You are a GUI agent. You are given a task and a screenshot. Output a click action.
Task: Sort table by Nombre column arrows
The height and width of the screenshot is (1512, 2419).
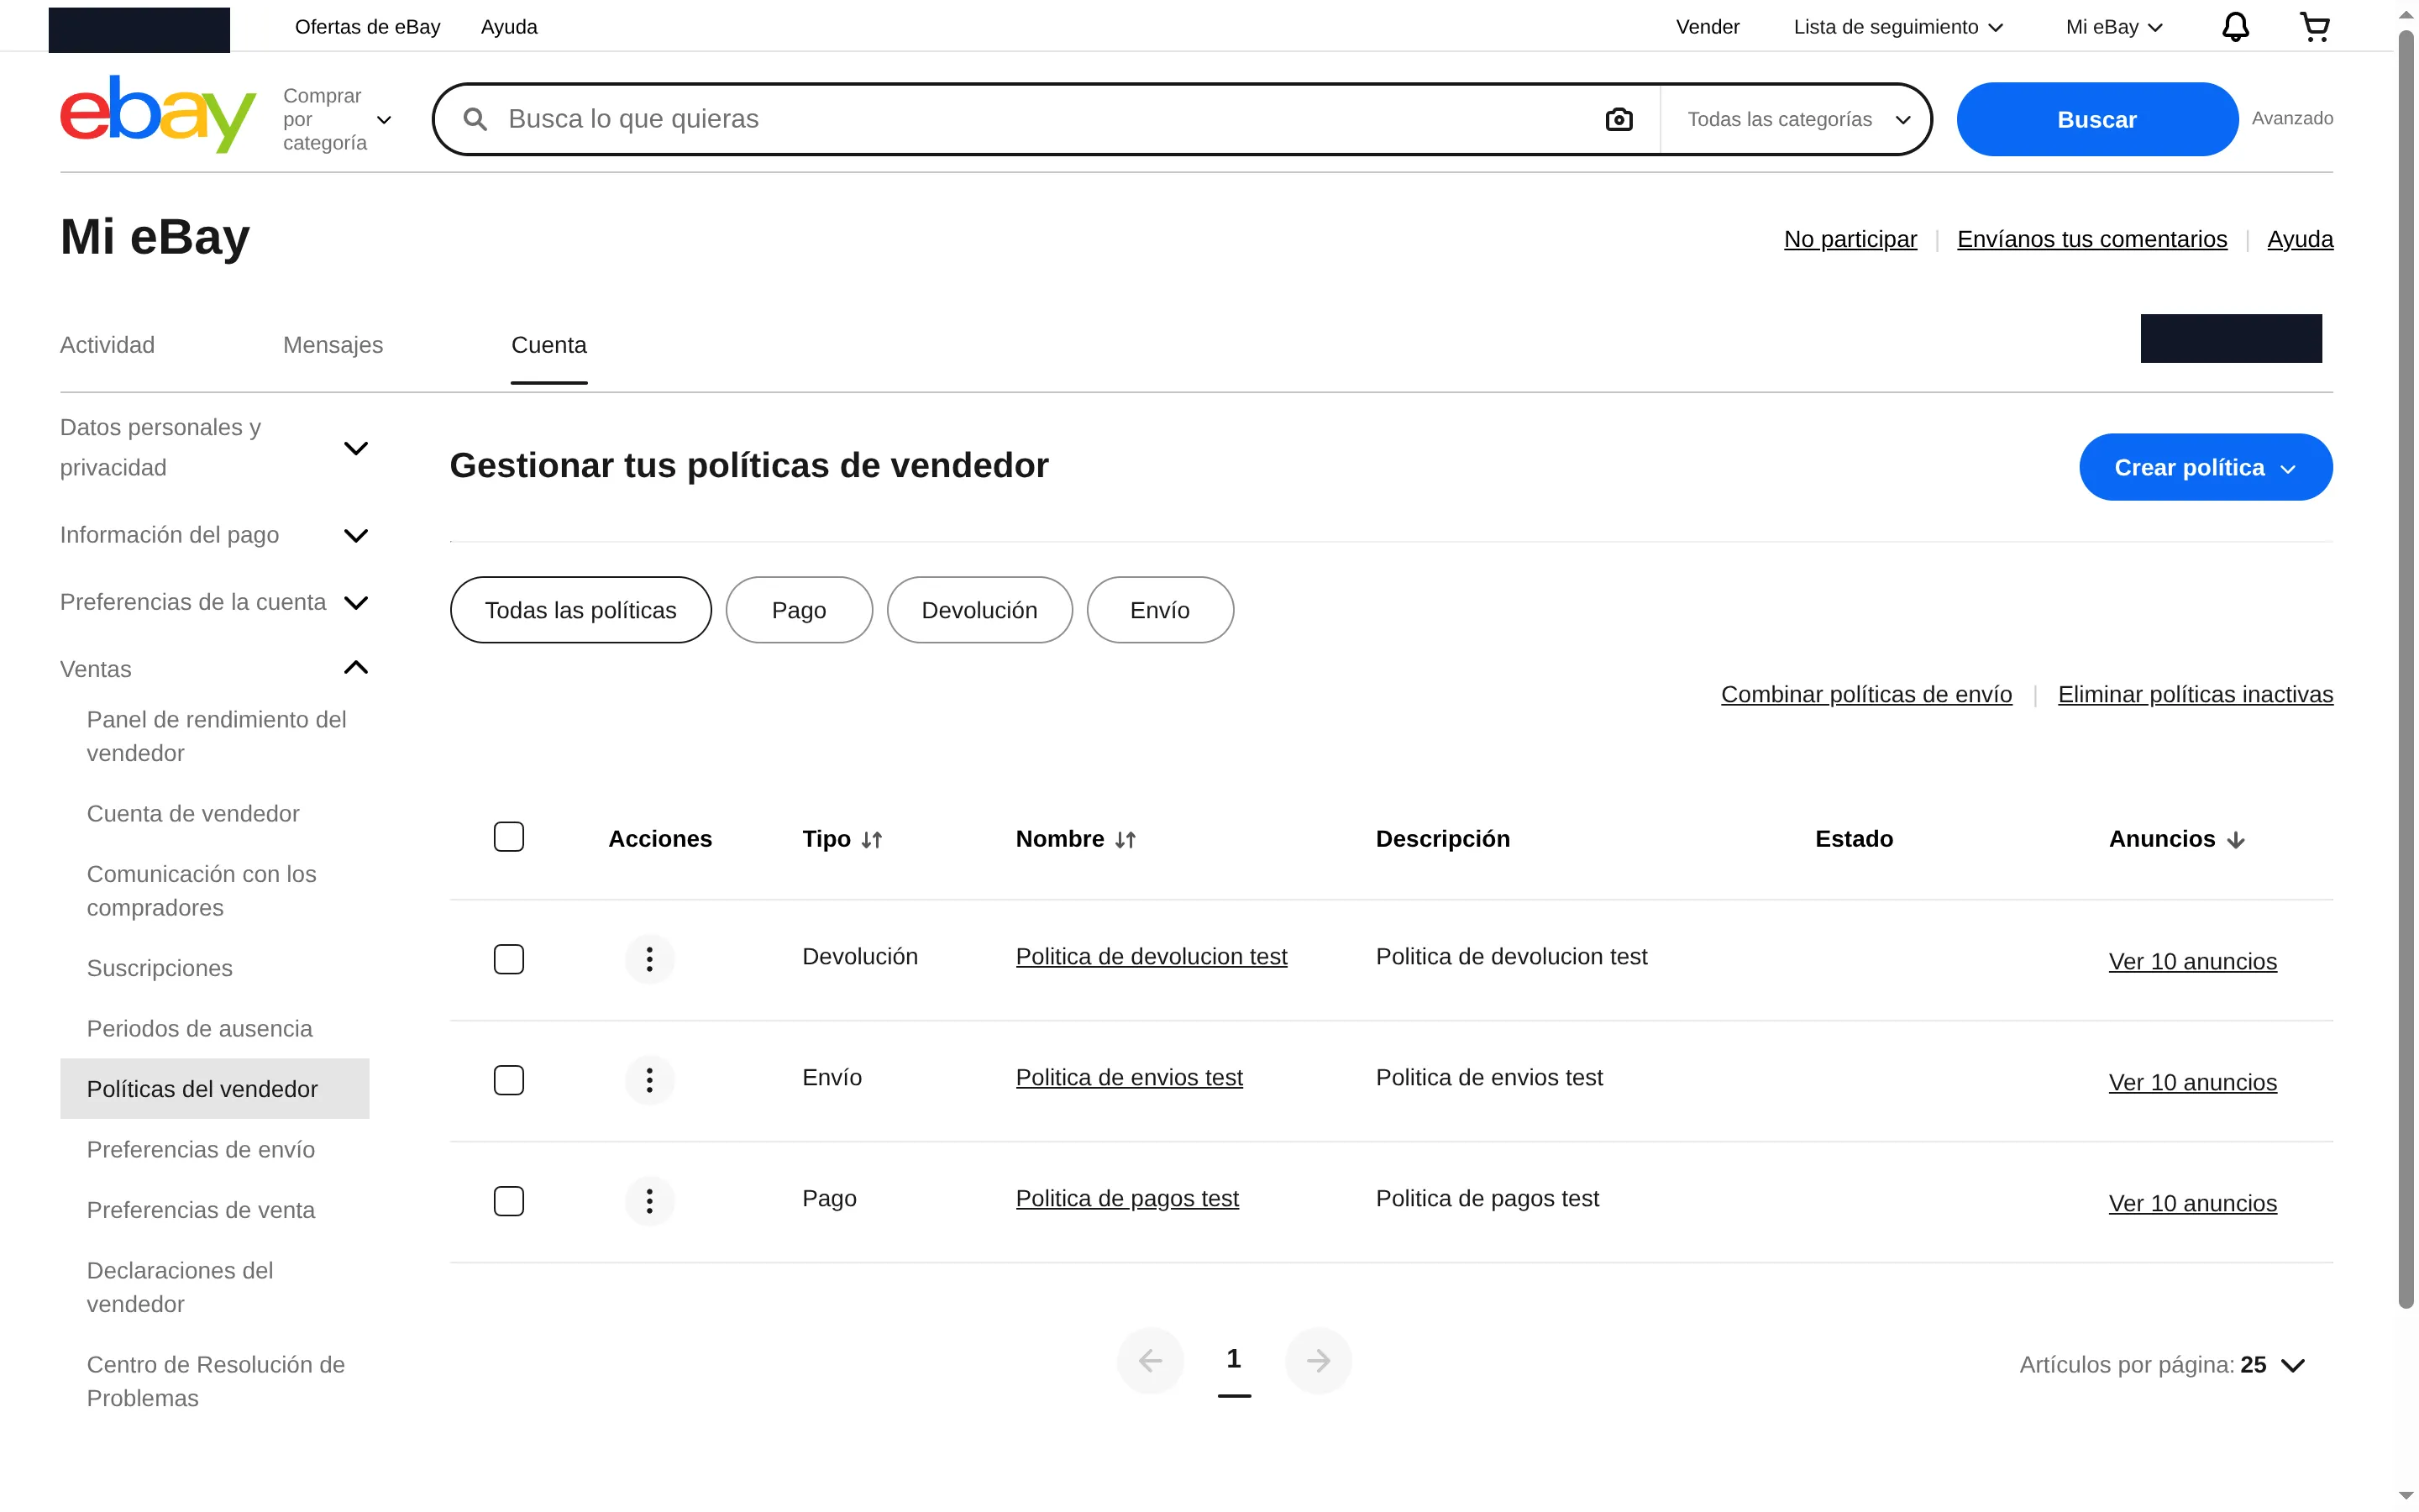pos(1126,840)
